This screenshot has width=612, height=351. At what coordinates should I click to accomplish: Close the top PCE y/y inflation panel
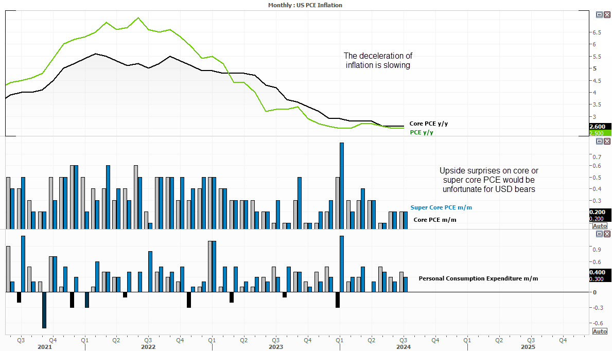(607, 14)
